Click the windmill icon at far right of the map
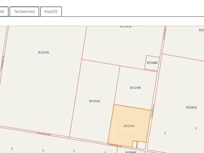 (196, 128)
